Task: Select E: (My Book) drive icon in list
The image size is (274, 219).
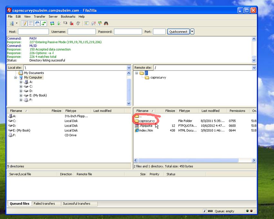Action: [11, 130]
